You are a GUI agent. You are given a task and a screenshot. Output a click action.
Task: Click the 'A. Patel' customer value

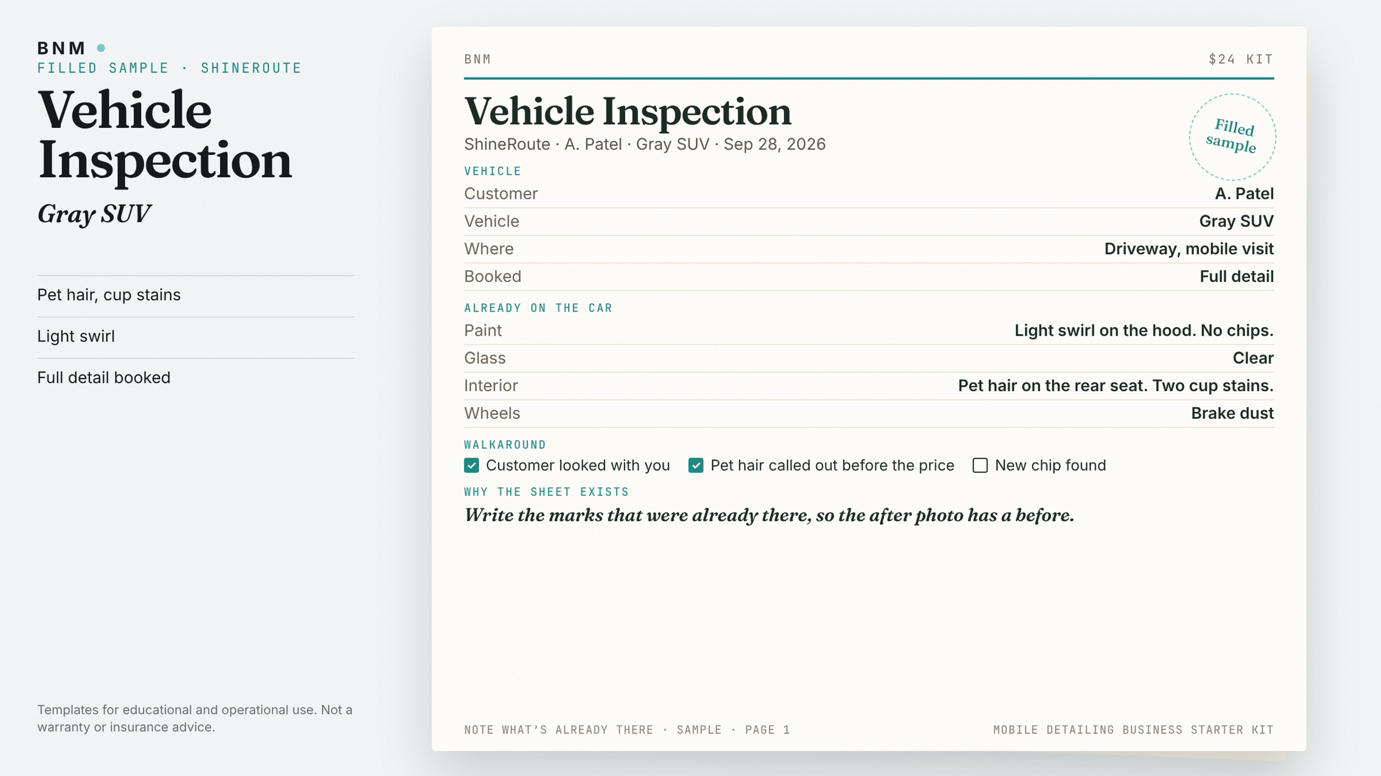coord(1244,193)
